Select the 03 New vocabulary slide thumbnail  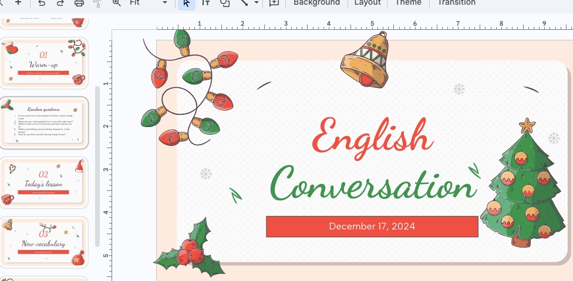tap(44, 242)
